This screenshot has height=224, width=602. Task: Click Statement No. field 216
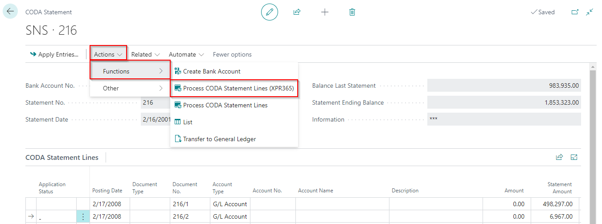(156, 102)
